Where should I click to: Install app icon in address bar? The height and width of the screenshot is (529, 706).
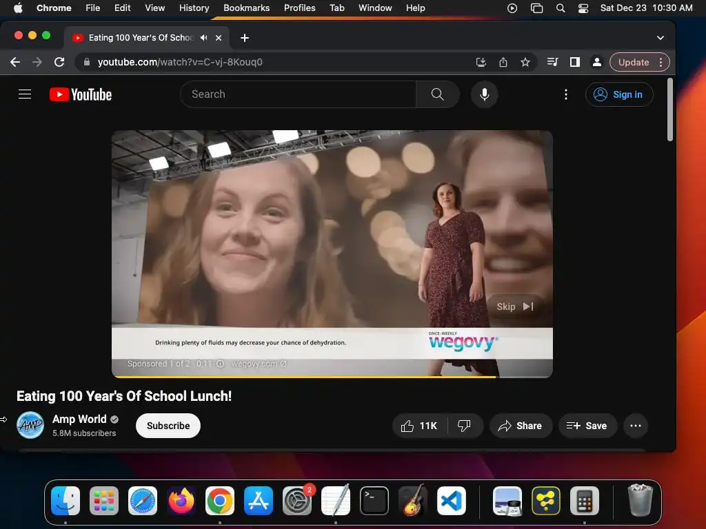[481, 62]
